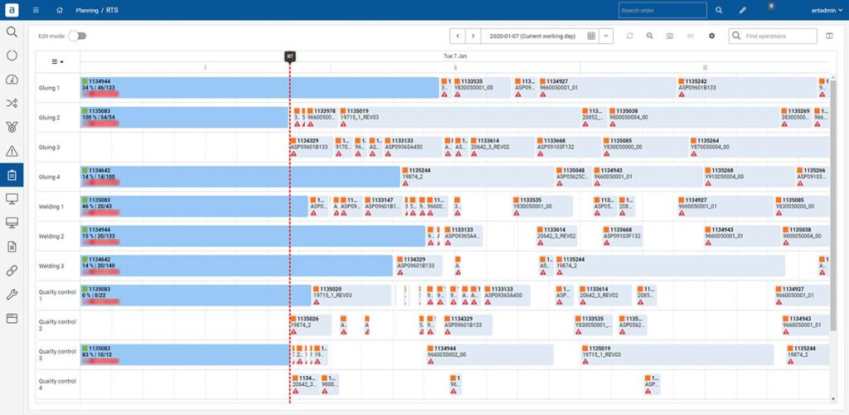The height and width of the screenshot is (415, 849).
Task: Go to the previous day arrow
Action: (x=458, y=36)
